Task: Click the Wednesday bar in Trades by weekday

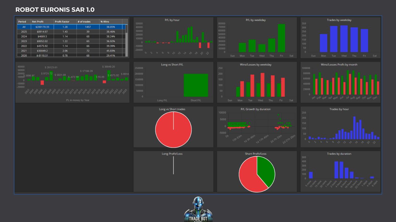Action: tap(344, 39)
